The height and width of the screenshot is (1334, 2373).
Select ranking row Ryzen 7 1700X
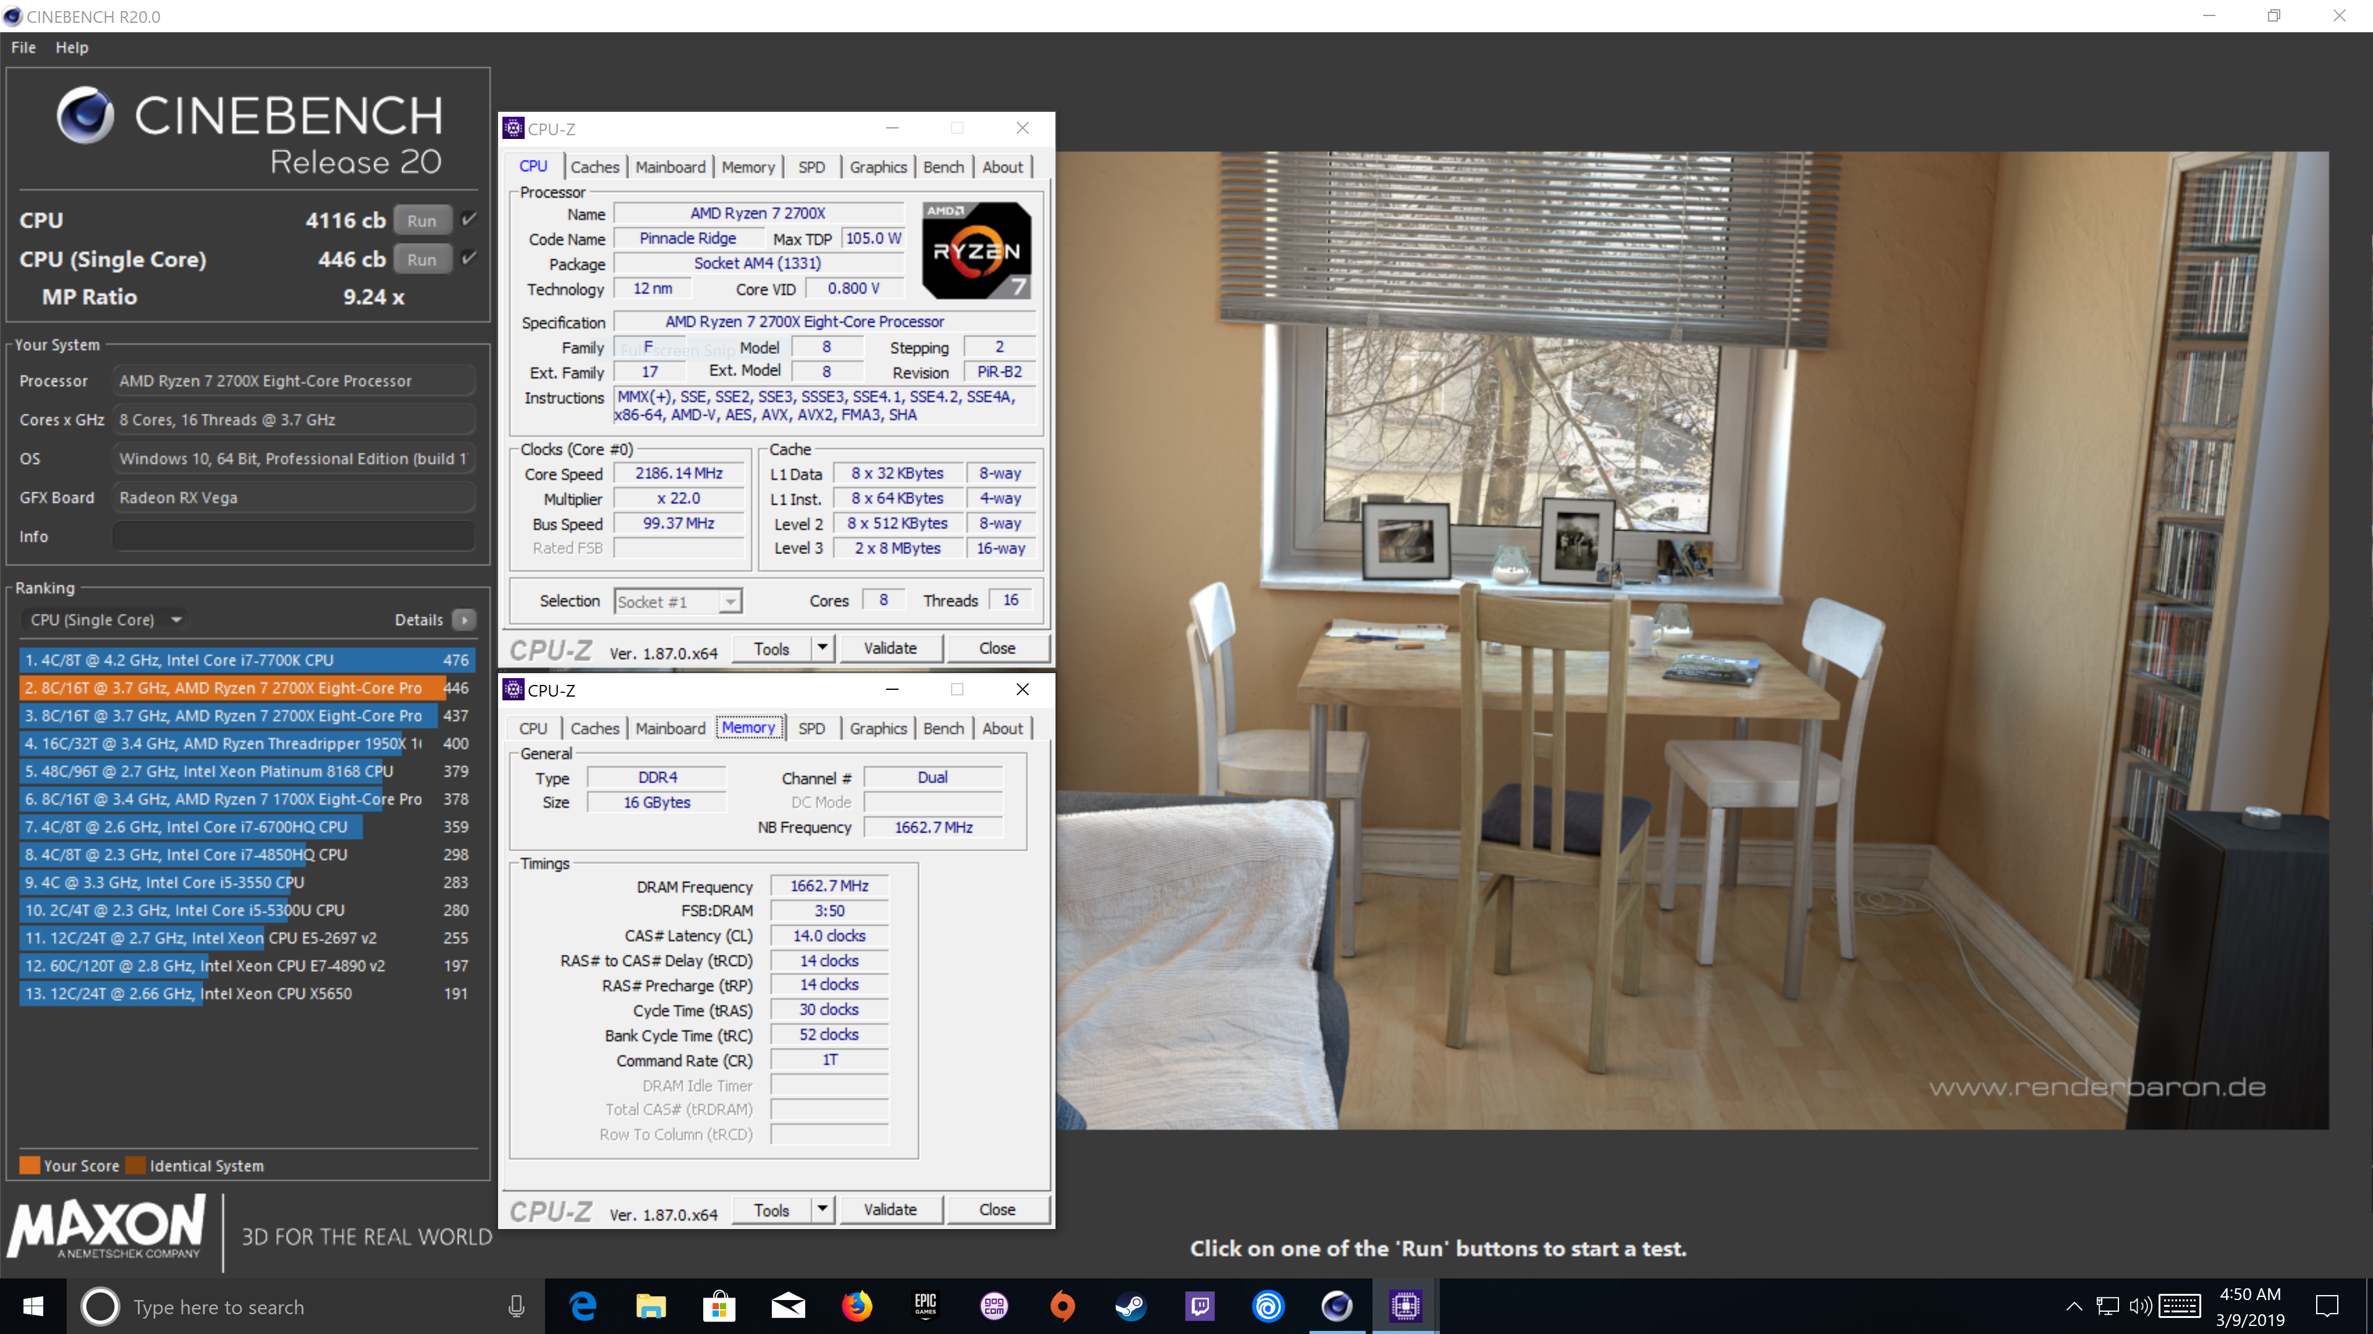(246, 799)
